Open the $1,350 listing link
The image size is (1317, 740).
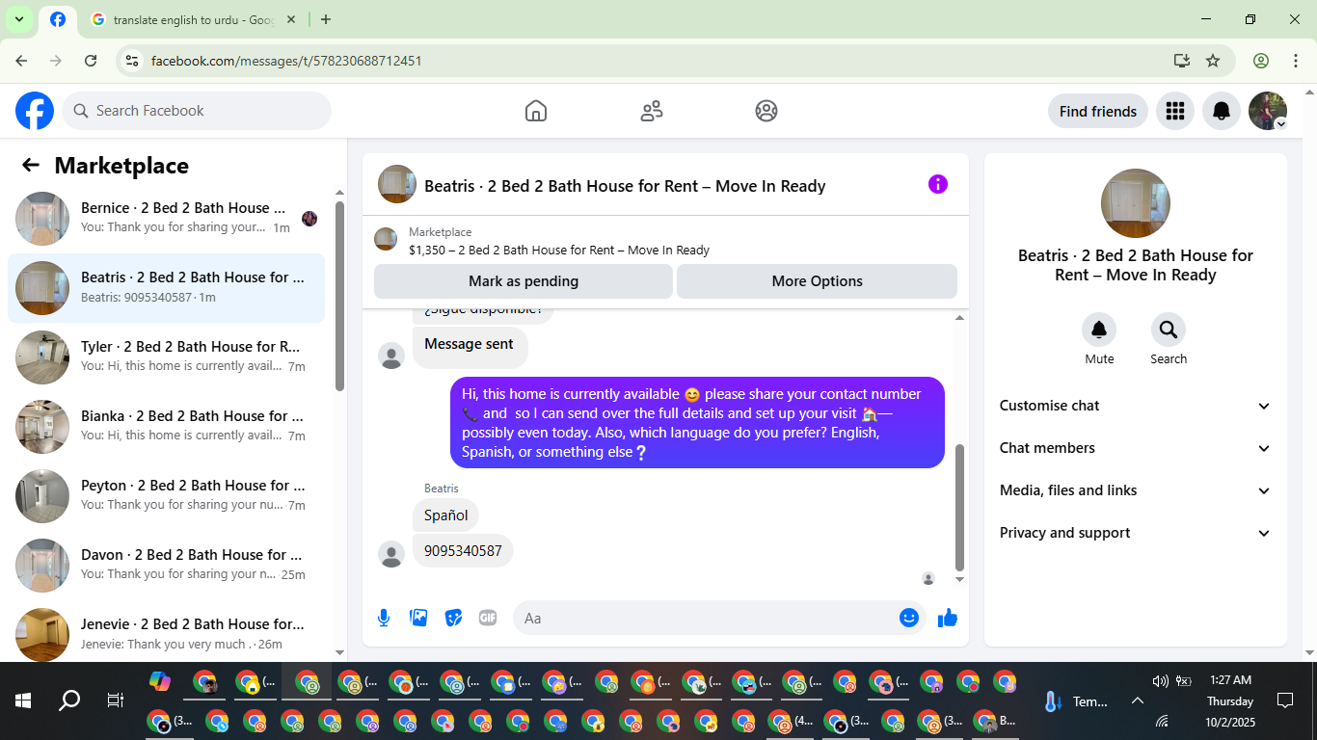coord(559,250)
